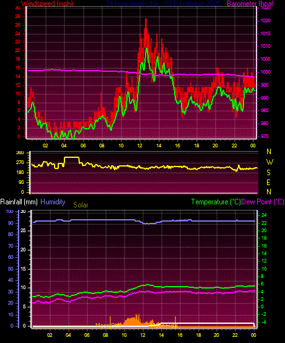Click the 24 hour graph date heading
The image size is (285, 343).
pos(163,4)
